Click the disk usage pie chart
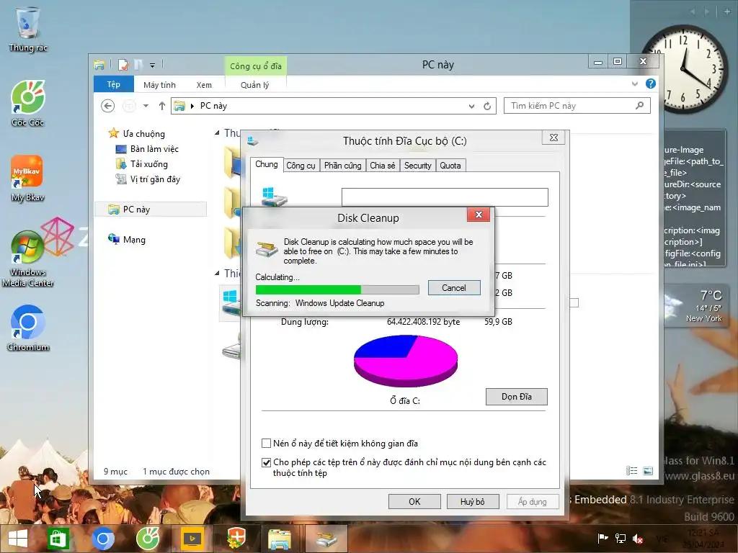The width and height of the screenshot is (738, 553). [x=405, y=360]
